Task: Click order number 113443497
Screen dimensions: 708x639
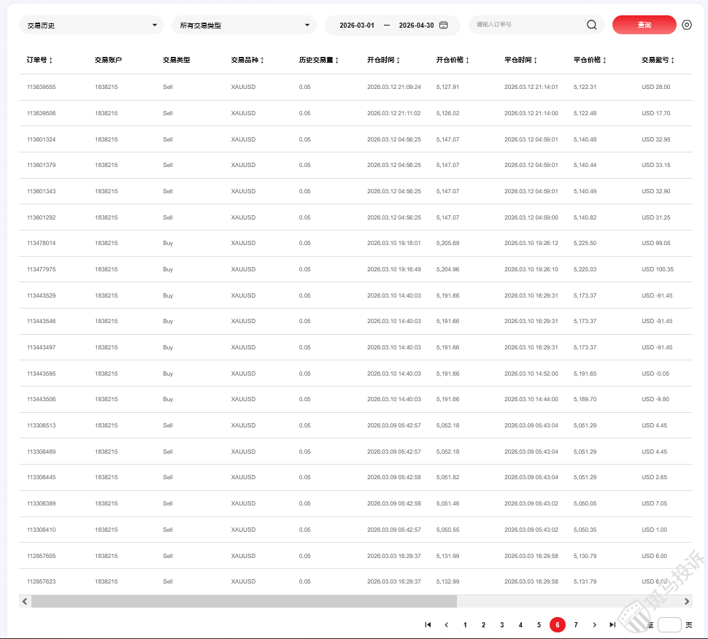Action: 41,347
